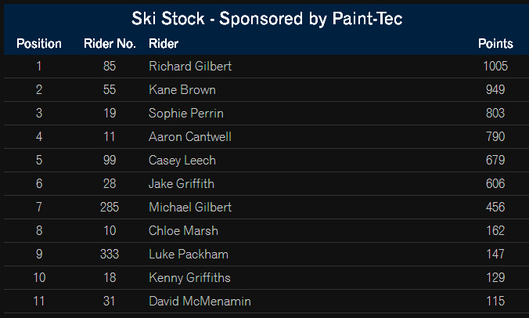The width and height of the screenshot is (529, 318).
Task: Select rider Aaron Cantwell
Action: point(190,137)
